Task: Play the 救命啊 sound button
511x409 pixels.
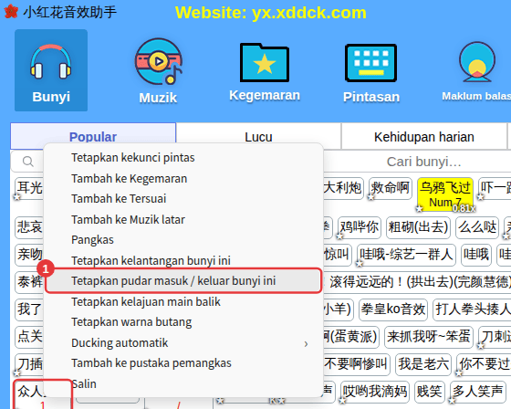Action: (x=391, y=188)
